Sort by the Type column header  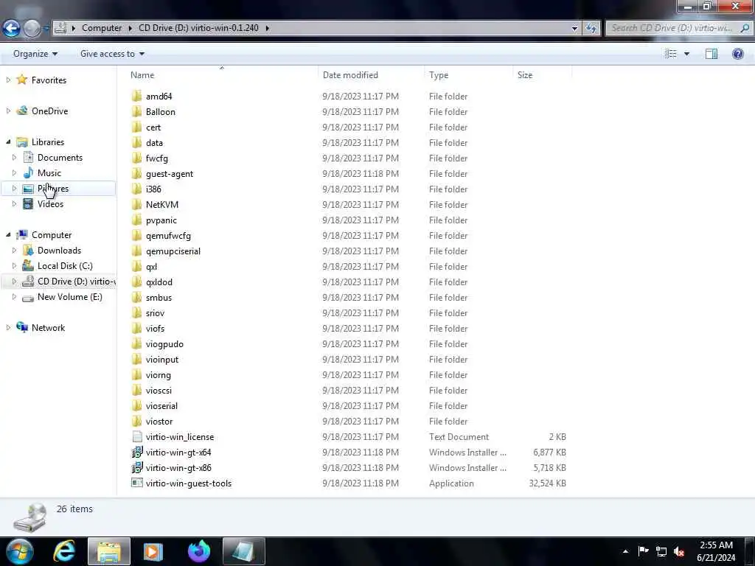coord(438,75)
